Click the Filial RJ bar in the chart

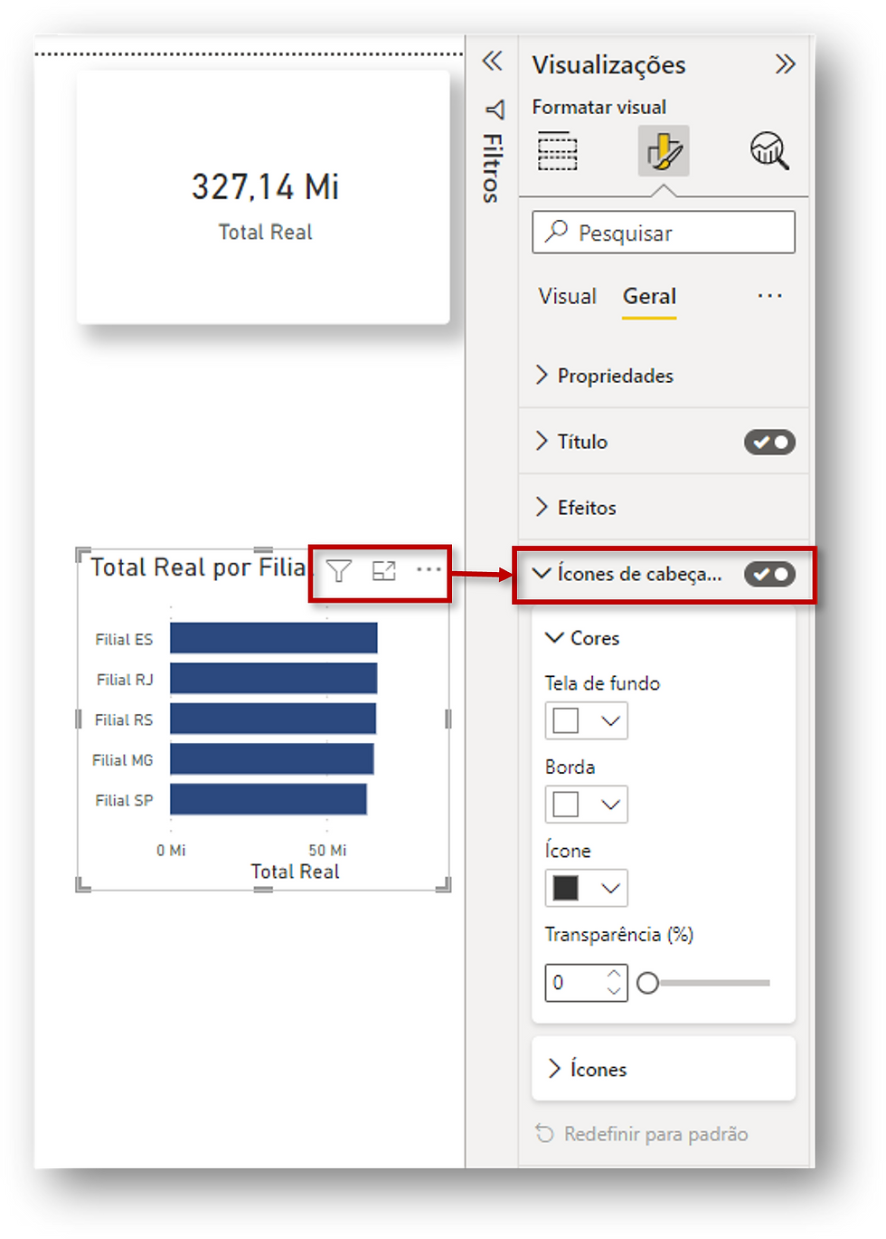(x=274, y=679)
